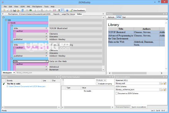Viewport: 169px width, 113px height.
Task: Open the assigned library_schema.json icon
Action: (165, 89)
